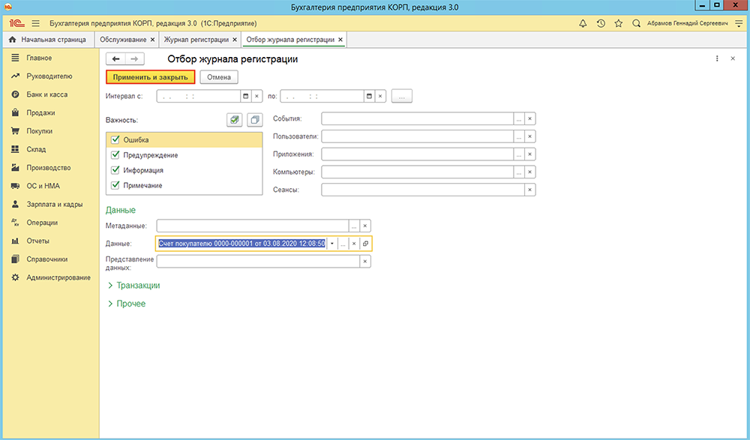Clear the Представление данных field

coord(365,261)
